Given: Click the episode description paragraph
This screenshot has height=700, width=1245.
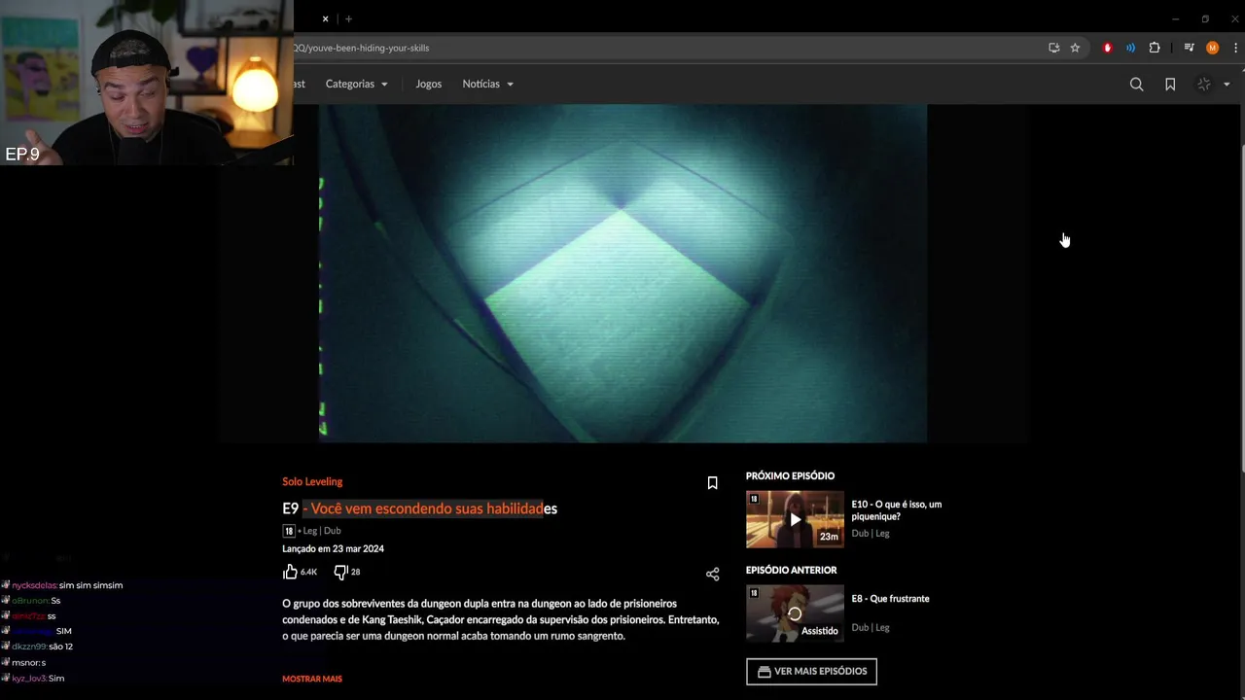Looking at the screenshot, I should pos(501,619).
